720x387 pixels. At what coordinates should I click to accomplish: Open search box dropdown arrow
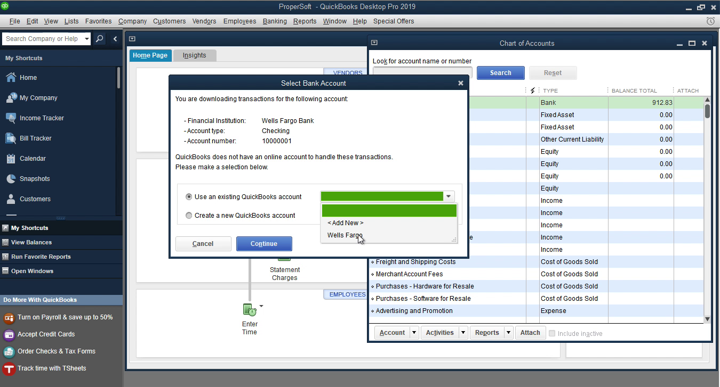[x=86, y=39]
